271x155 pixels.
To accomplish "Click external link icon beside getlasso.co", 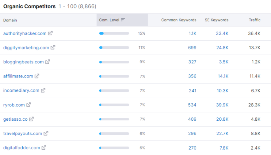I will [x=31, y=119].
